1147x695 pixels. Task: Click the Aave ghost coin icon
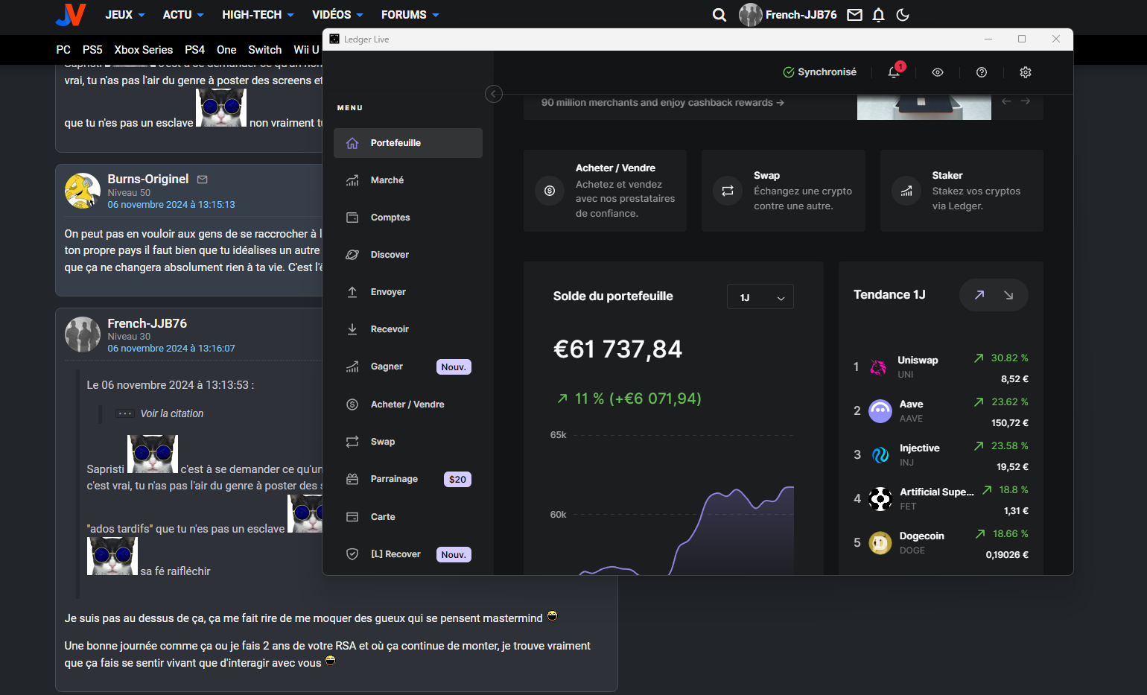click(880, 411)
